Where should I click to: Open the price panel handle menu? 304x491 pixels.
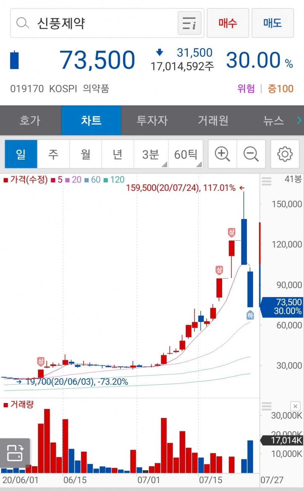266,181
